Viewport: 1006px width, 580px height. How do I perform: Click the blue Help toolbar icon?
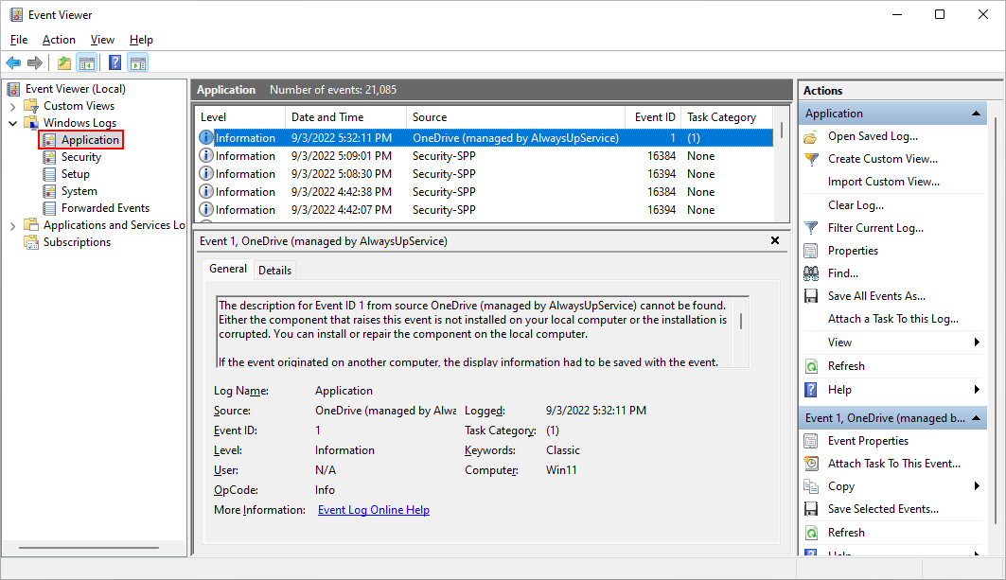click(115, 62)
